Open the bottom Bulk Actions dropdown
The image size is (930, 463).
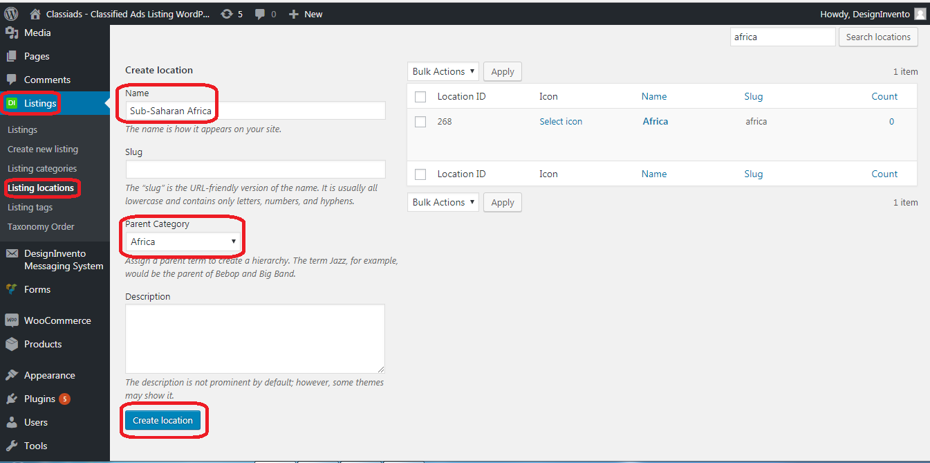tap(443, 202)
